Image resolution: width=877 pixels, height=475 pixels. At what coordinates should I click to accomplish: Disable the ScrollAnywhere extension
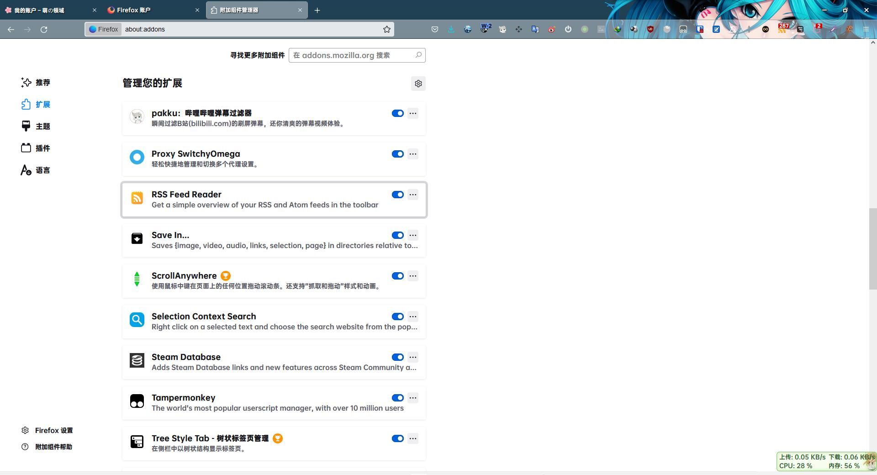pos(397,276)
